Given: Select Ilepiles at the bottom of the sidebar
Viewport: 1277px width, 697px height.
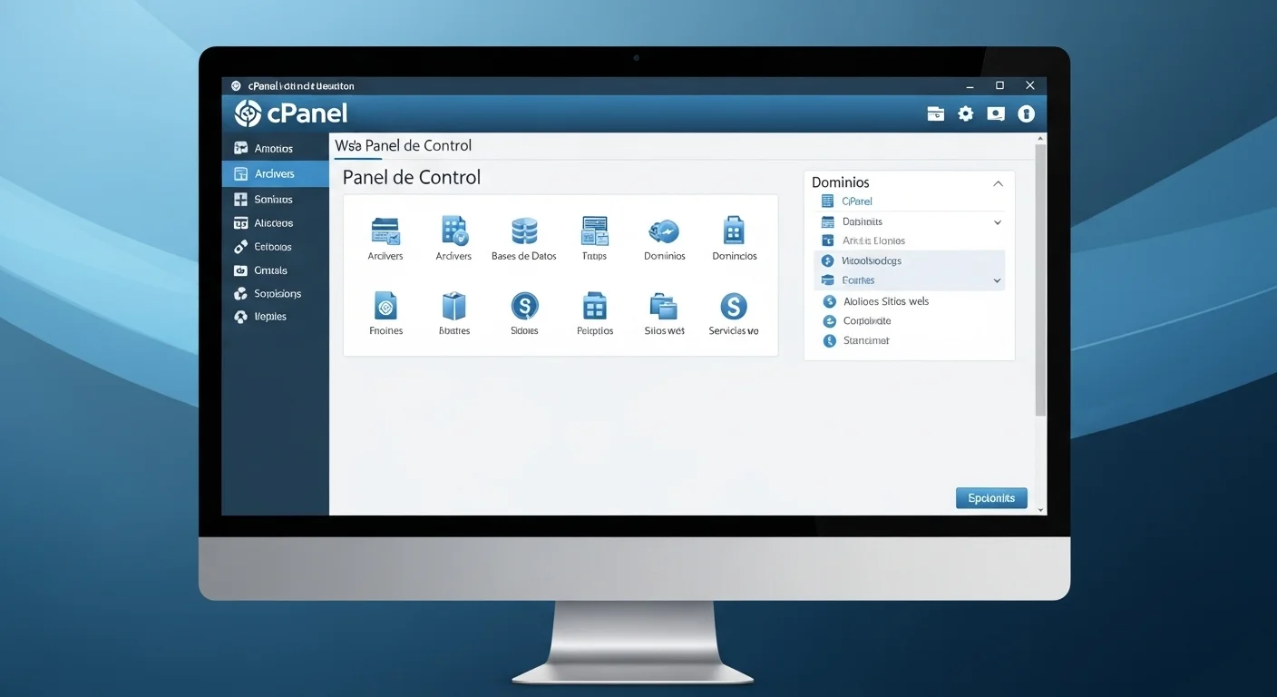Looking at the screenshot, I should point(275,317).
